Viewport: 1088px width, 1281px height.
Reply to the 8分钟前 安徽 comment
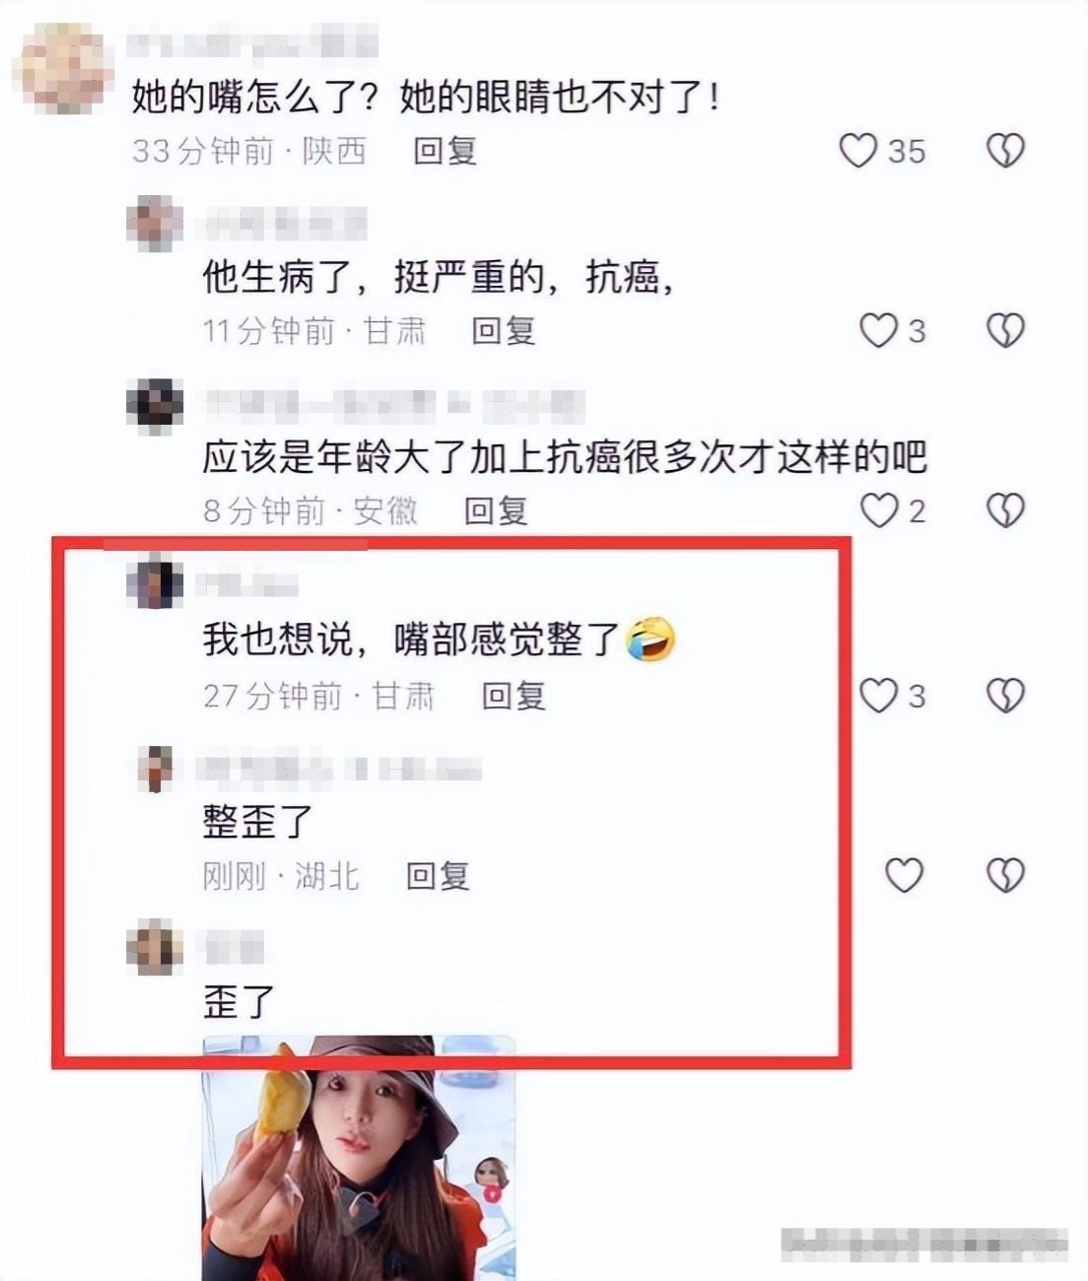pyautogui.click(x=496, y=510)
